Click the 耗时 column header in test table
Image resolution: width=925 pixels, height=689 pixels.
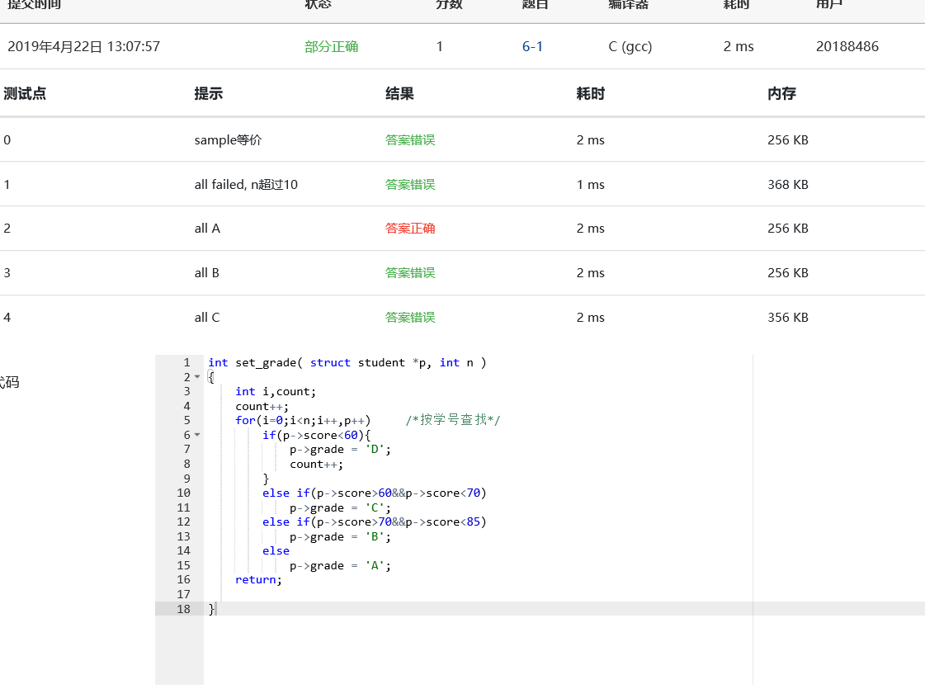591,93
